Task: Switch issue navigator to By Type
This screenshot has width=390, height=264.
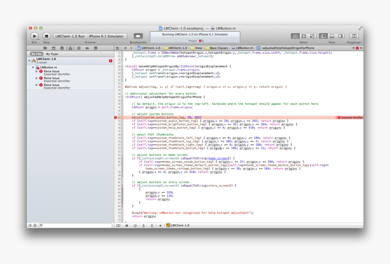Action: click(51, 54)
